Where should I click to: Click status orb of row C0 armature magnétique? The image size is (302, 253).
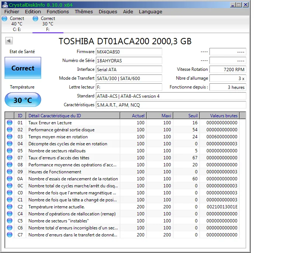click(x=10, y=193)
